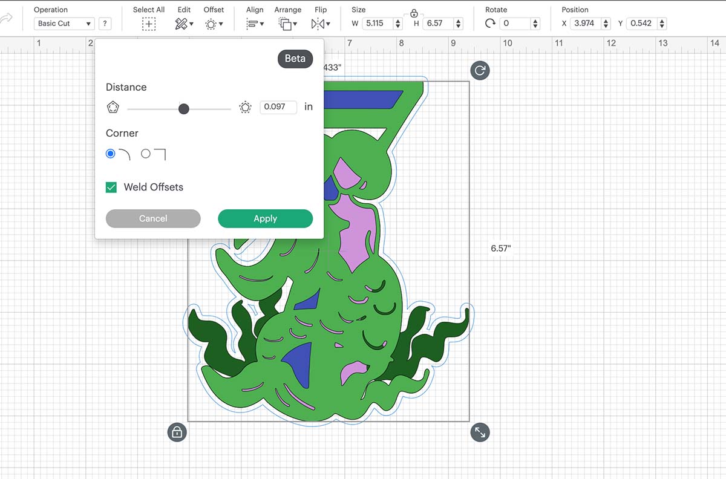Screen dimensions: 726x479
Task: Click the resize handle on selection
Action: coord(480,432)
